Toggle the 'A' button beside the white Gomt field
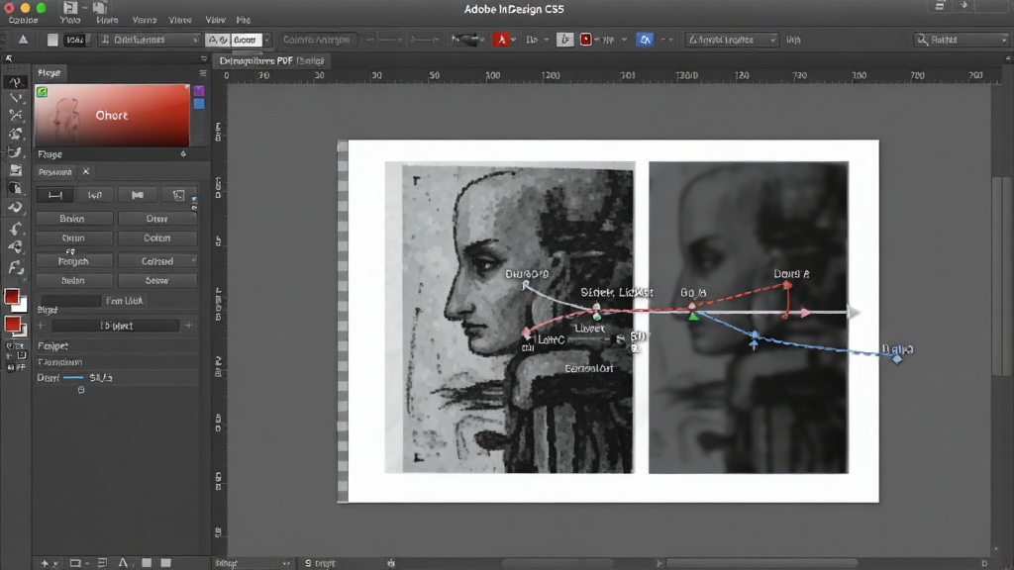 (x=218, y=40)
